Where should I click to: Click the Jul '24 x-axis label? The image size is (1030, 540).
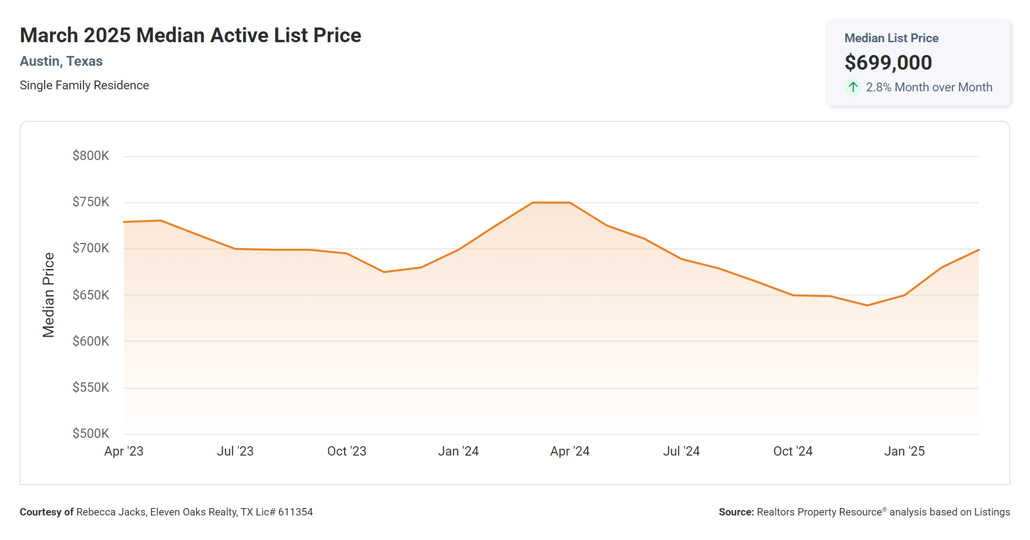tap(682, 451)
